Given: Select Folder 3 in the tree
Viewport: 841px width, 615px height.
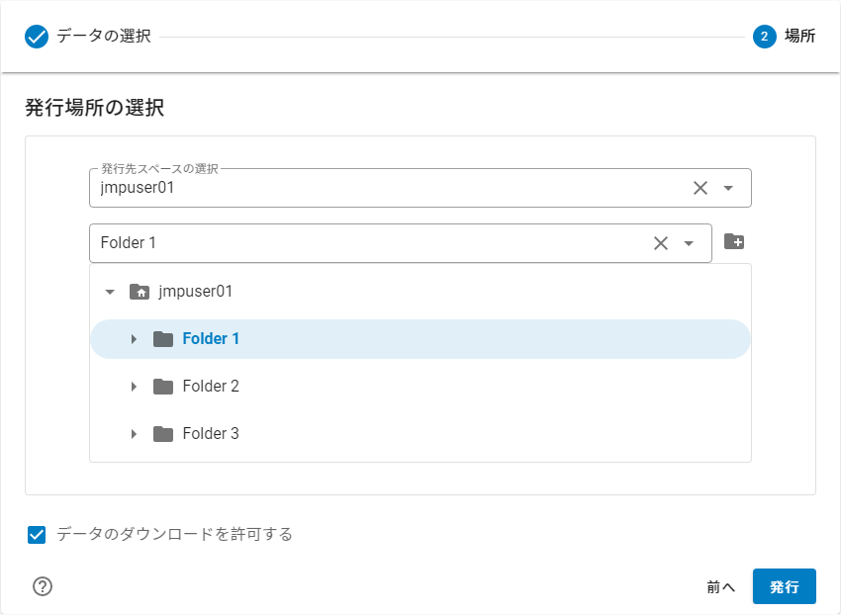Looking at the screenshot, I should (x=211, y=433).
